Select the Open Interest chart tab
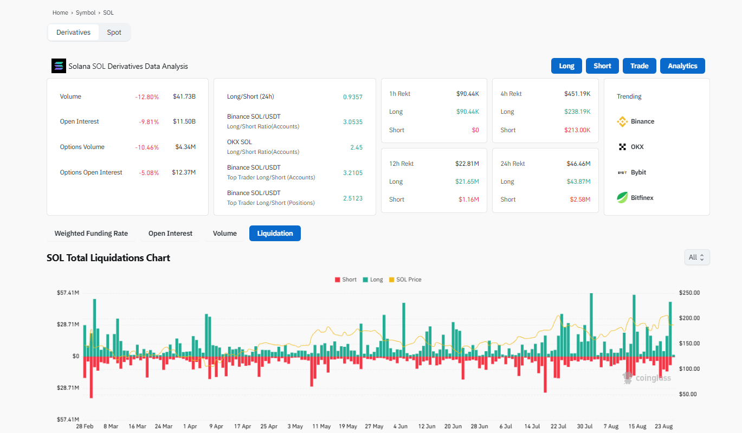This screenshot has height=433, width=742. coord(170,234)
